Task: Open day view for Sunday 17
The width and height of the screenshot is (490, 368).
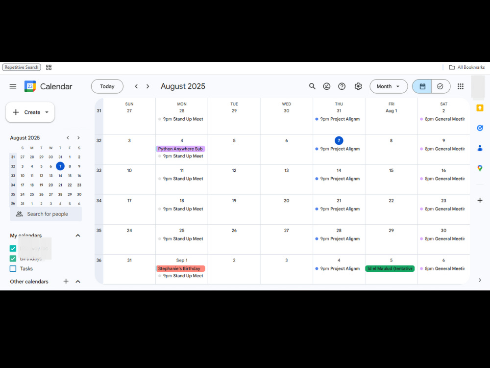Action: tap(129, 201)
